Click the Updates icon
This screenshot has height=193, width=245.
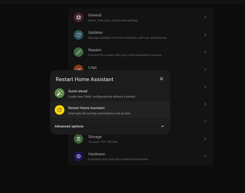[78, 35]
